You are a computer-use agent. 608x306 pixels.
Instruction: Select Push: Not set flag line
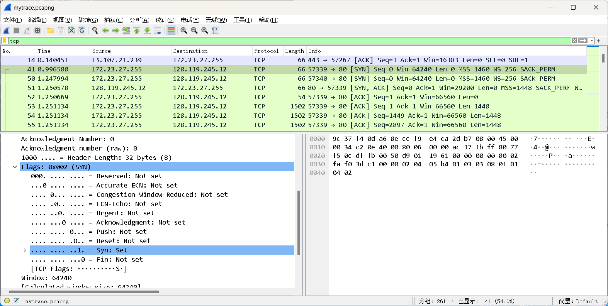pos(89,232)
